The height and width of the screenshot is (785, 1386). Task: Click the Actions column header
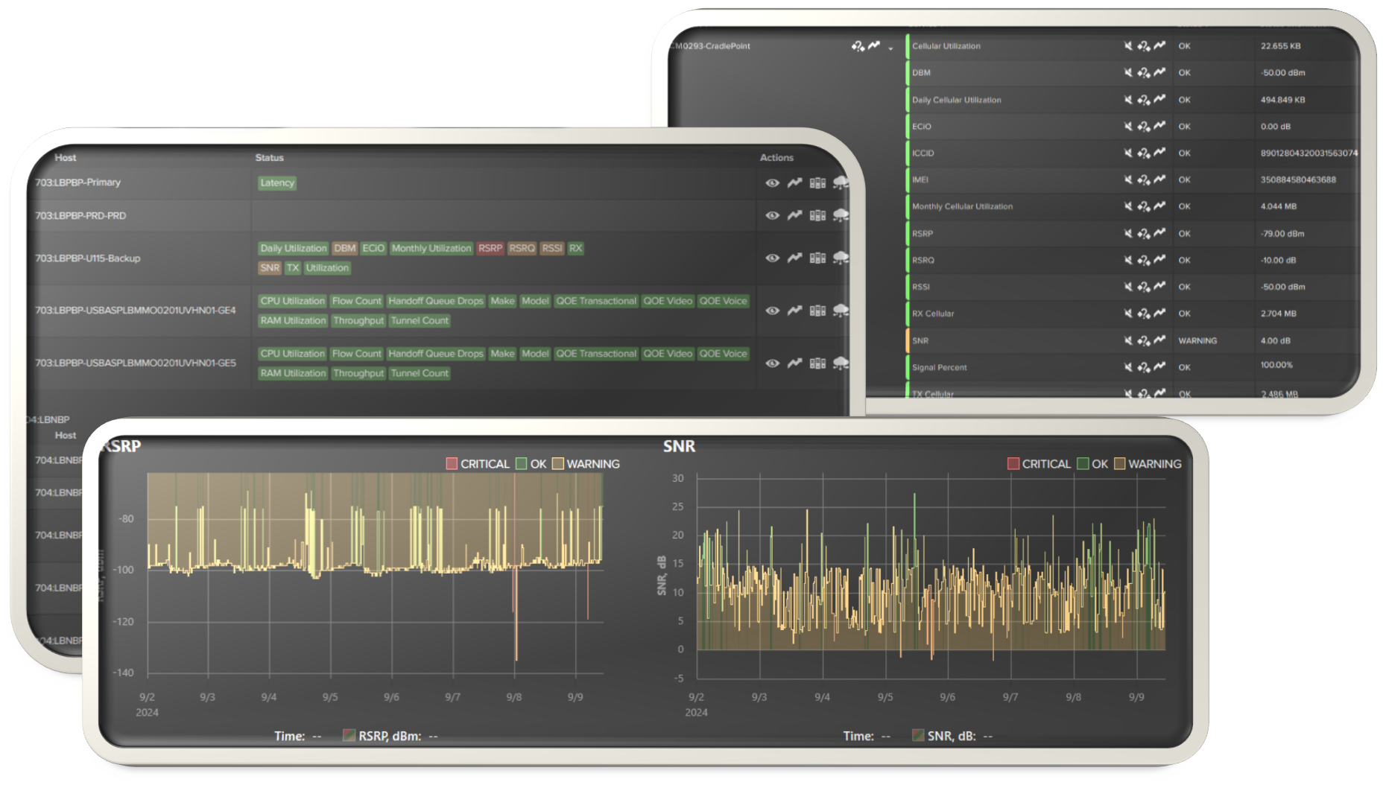click(x=777, y=157)
